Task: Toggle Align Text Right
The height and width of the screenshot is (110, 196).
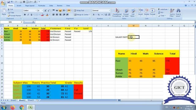Action: 60,15
